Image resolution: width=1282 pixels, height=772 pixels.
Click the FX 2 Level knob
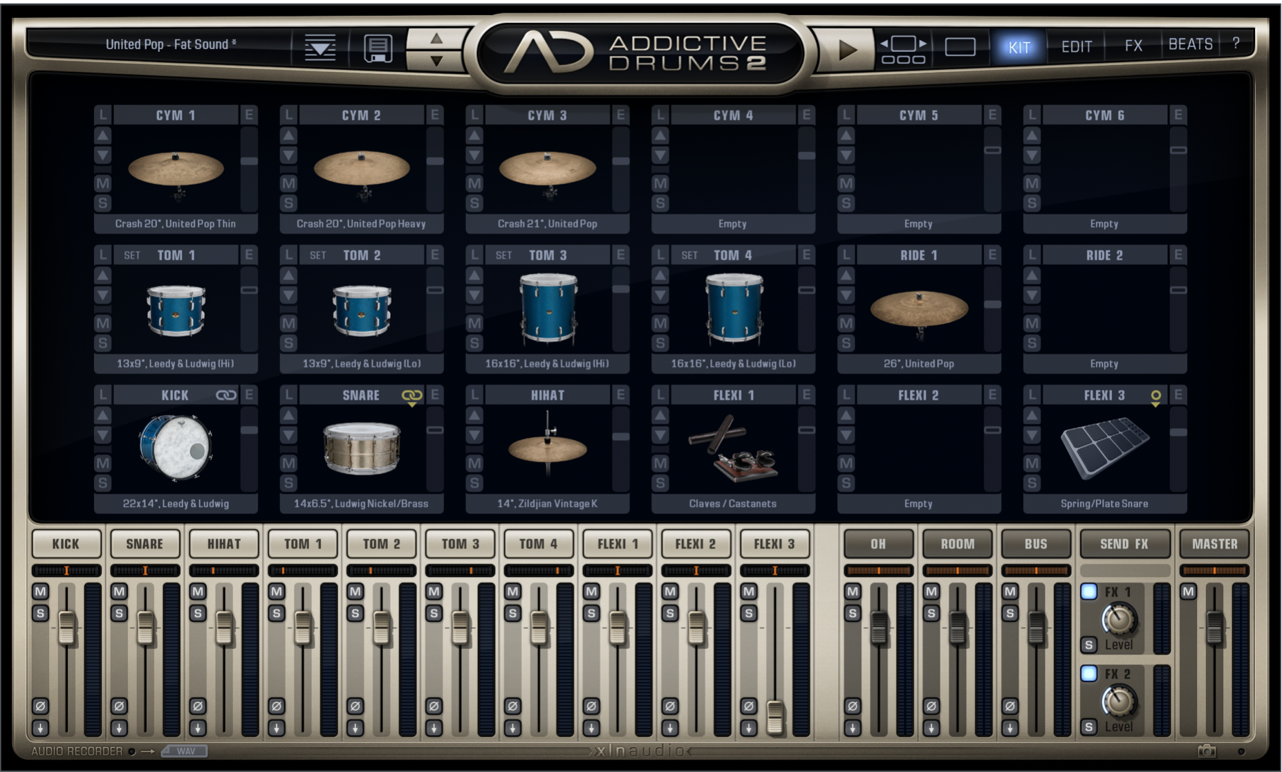tap(1119, 701)
